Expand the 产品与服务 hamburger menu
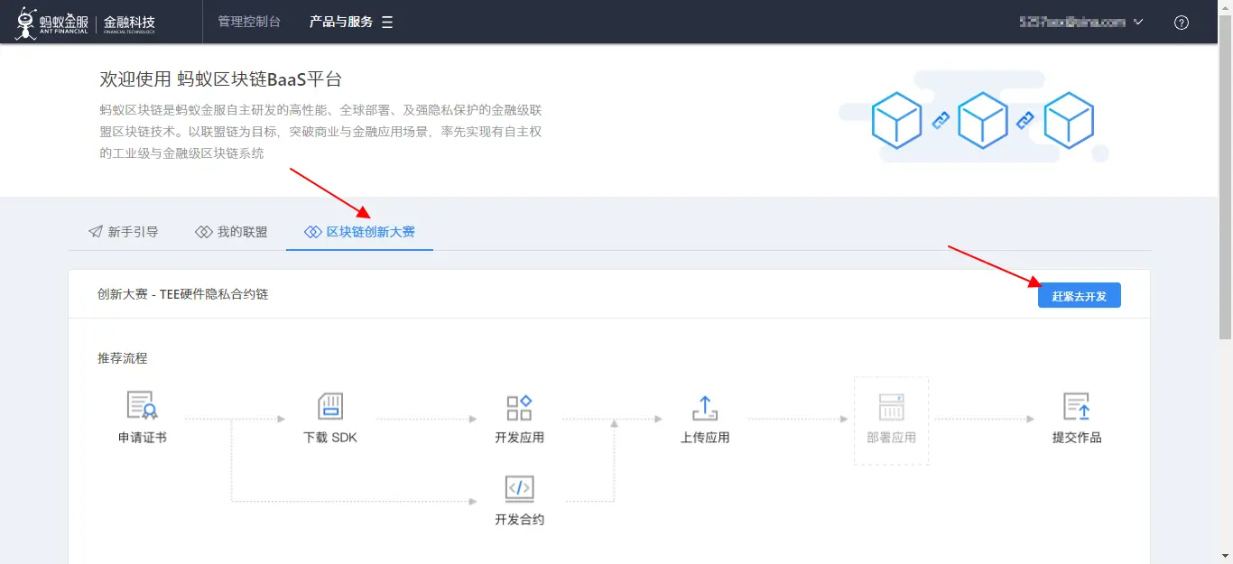Image resolution: width=1233 pixels, height=564 pixels. click(x=387, y=22)
